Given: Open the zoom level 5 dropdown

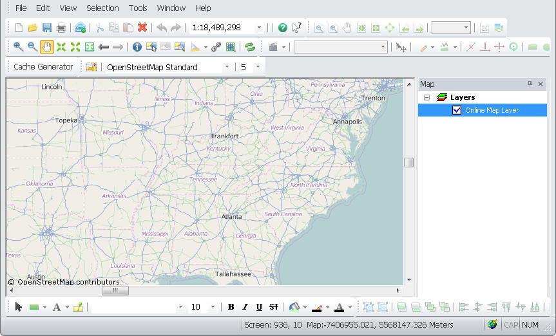Looking at the screenshot, I should click(x=258, y=67).
